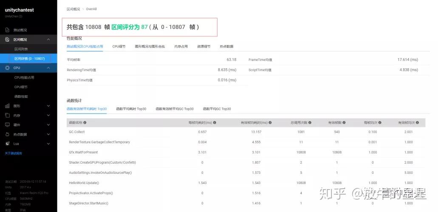The image size is (438, 212).
Task: Click PropActivator.ActivateProps() function name
Action: [91, 193]
